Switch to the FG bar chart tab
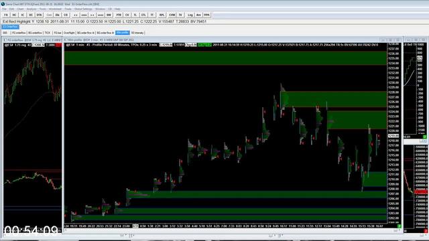The image size is (429, 241). click(x=57, y=33)
